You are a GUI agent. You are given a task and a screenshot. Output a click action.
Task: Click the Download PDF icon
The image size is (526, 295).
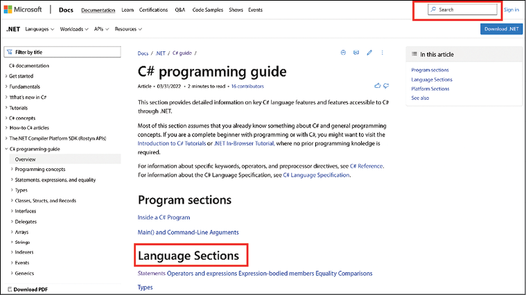point(10,289)
